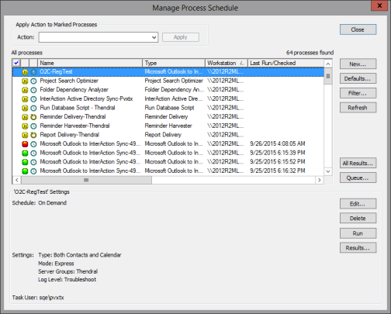Select Report Delivery-Thendral name
The height and width of the screenshot is (314, 391).
pos(70,135)
